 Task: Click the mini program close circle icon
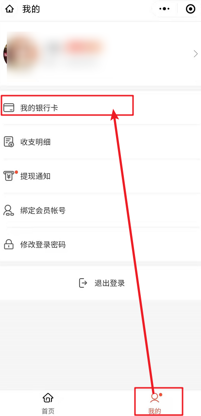point(191,9)
